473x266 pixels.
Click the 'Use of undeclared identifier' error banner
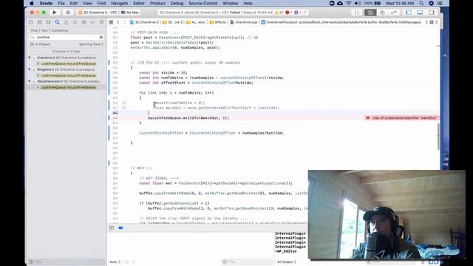[401, 118]
